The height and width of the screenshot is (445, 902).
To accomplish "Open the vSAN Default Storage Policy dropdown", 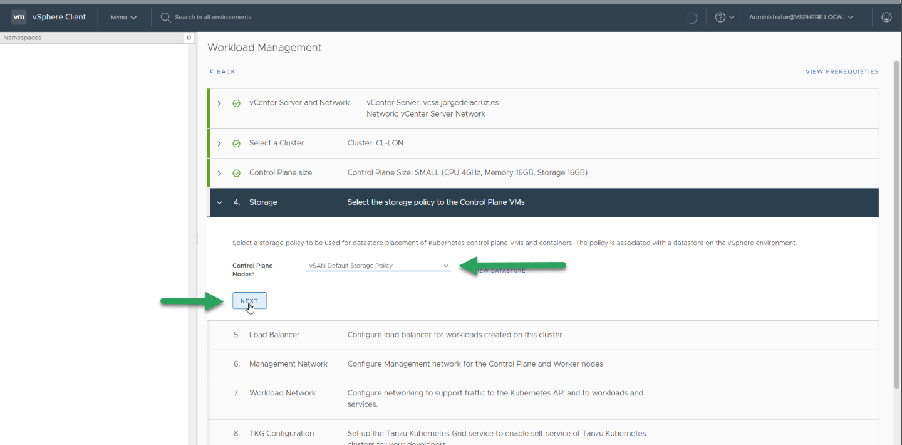I will pyautogui.click(x=378, y=266).
